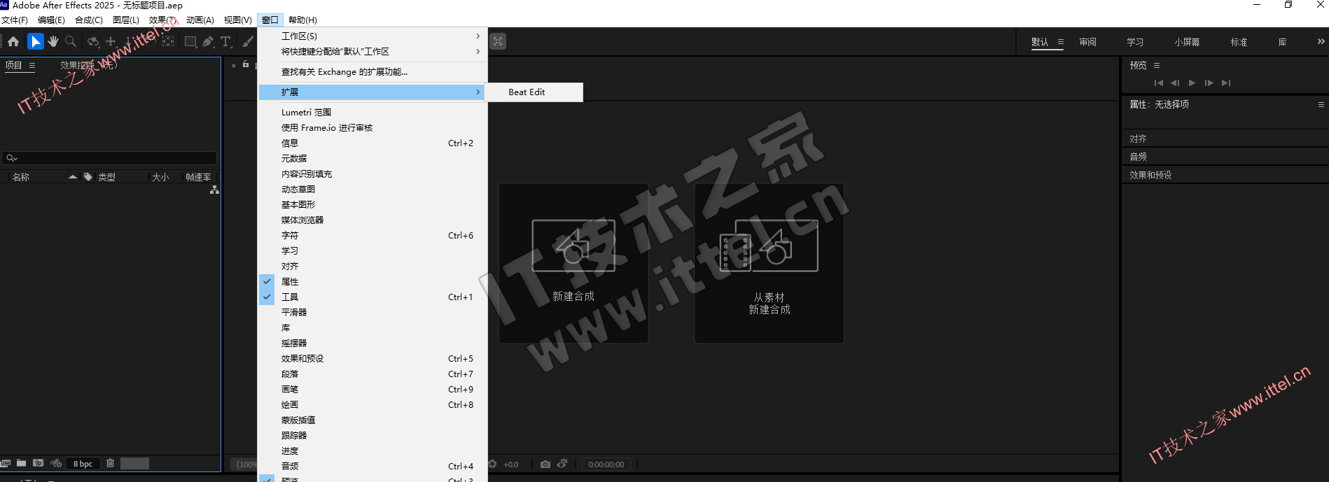Open the 图层(L) menu
This screenshot has width=1329, height=482.
126,20
